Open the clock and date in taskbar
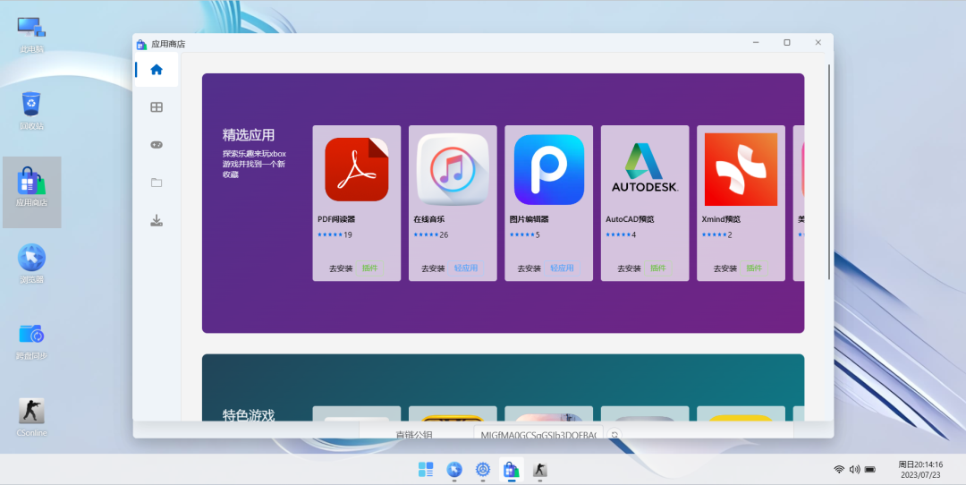The height and width of the screenshot is (485, 966). coord(919,470)
